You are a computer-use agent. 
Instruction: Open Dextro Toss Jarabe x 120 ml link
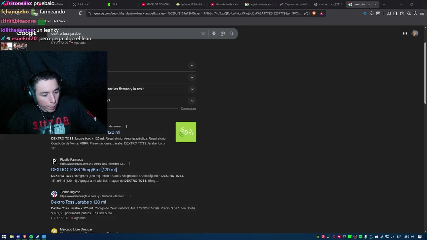[78, 202]
